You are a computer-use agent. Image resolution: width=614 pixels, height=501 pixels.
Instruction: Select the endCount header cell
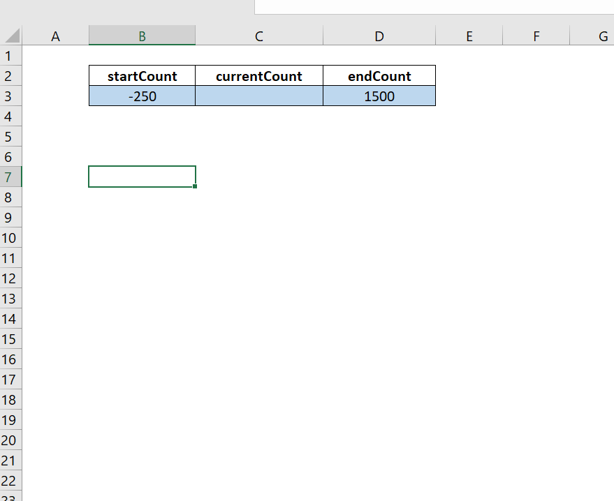coord(379,75)
